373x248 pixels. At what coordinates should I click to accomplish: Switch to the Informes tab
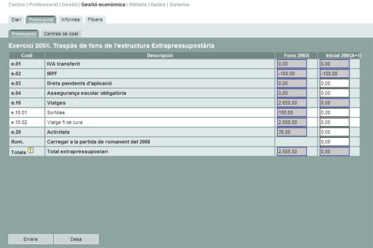(70, 20)
